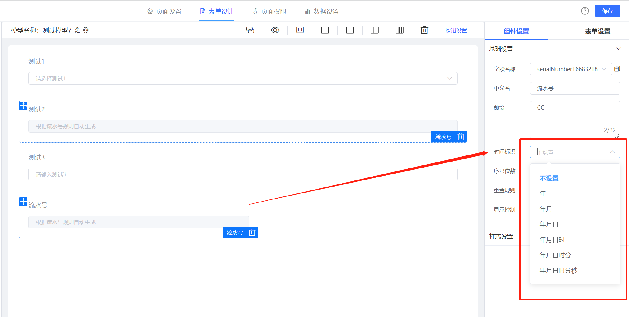
Task: Delete the 测试2 serial number component
Action: [x=461, y=137]
